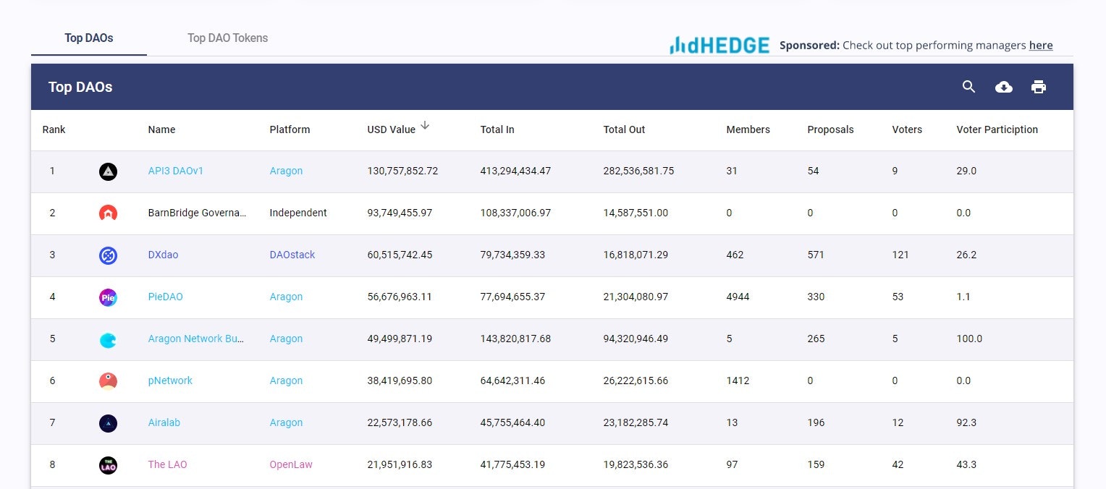Click the API3 DAOv1 logo icon
The image size is (1106, 489).
[108, 171]
